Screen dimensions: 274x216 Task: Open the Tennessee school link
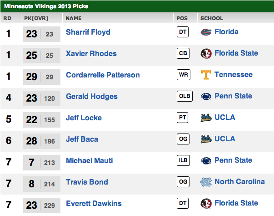click(x=234, y=75)
